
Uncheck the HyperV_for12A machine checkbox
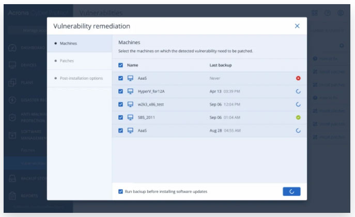click(121, 92)
